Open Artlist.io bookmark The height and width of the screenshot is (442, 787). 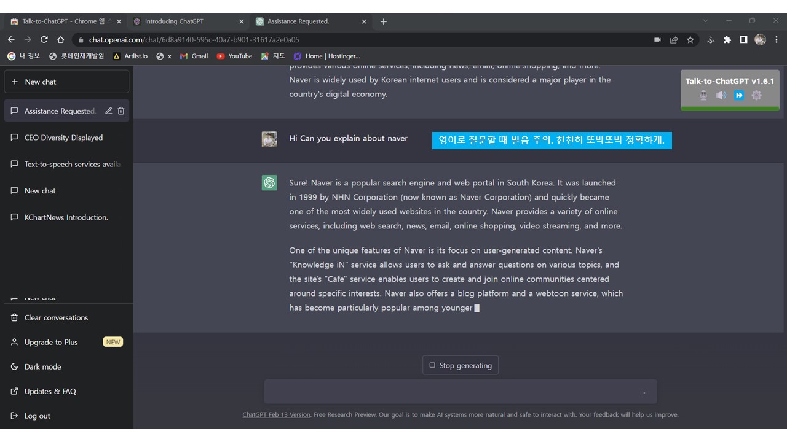(130, 56)
